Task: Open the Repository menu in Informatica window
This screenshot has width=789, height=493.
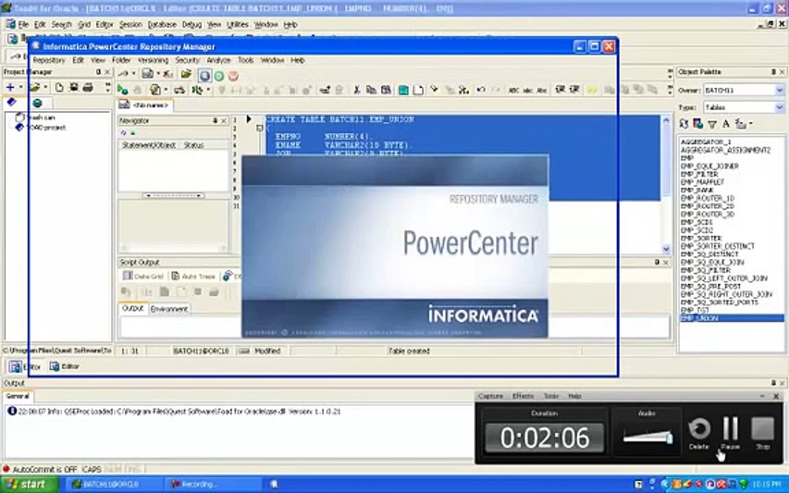Action: (49, 60)
